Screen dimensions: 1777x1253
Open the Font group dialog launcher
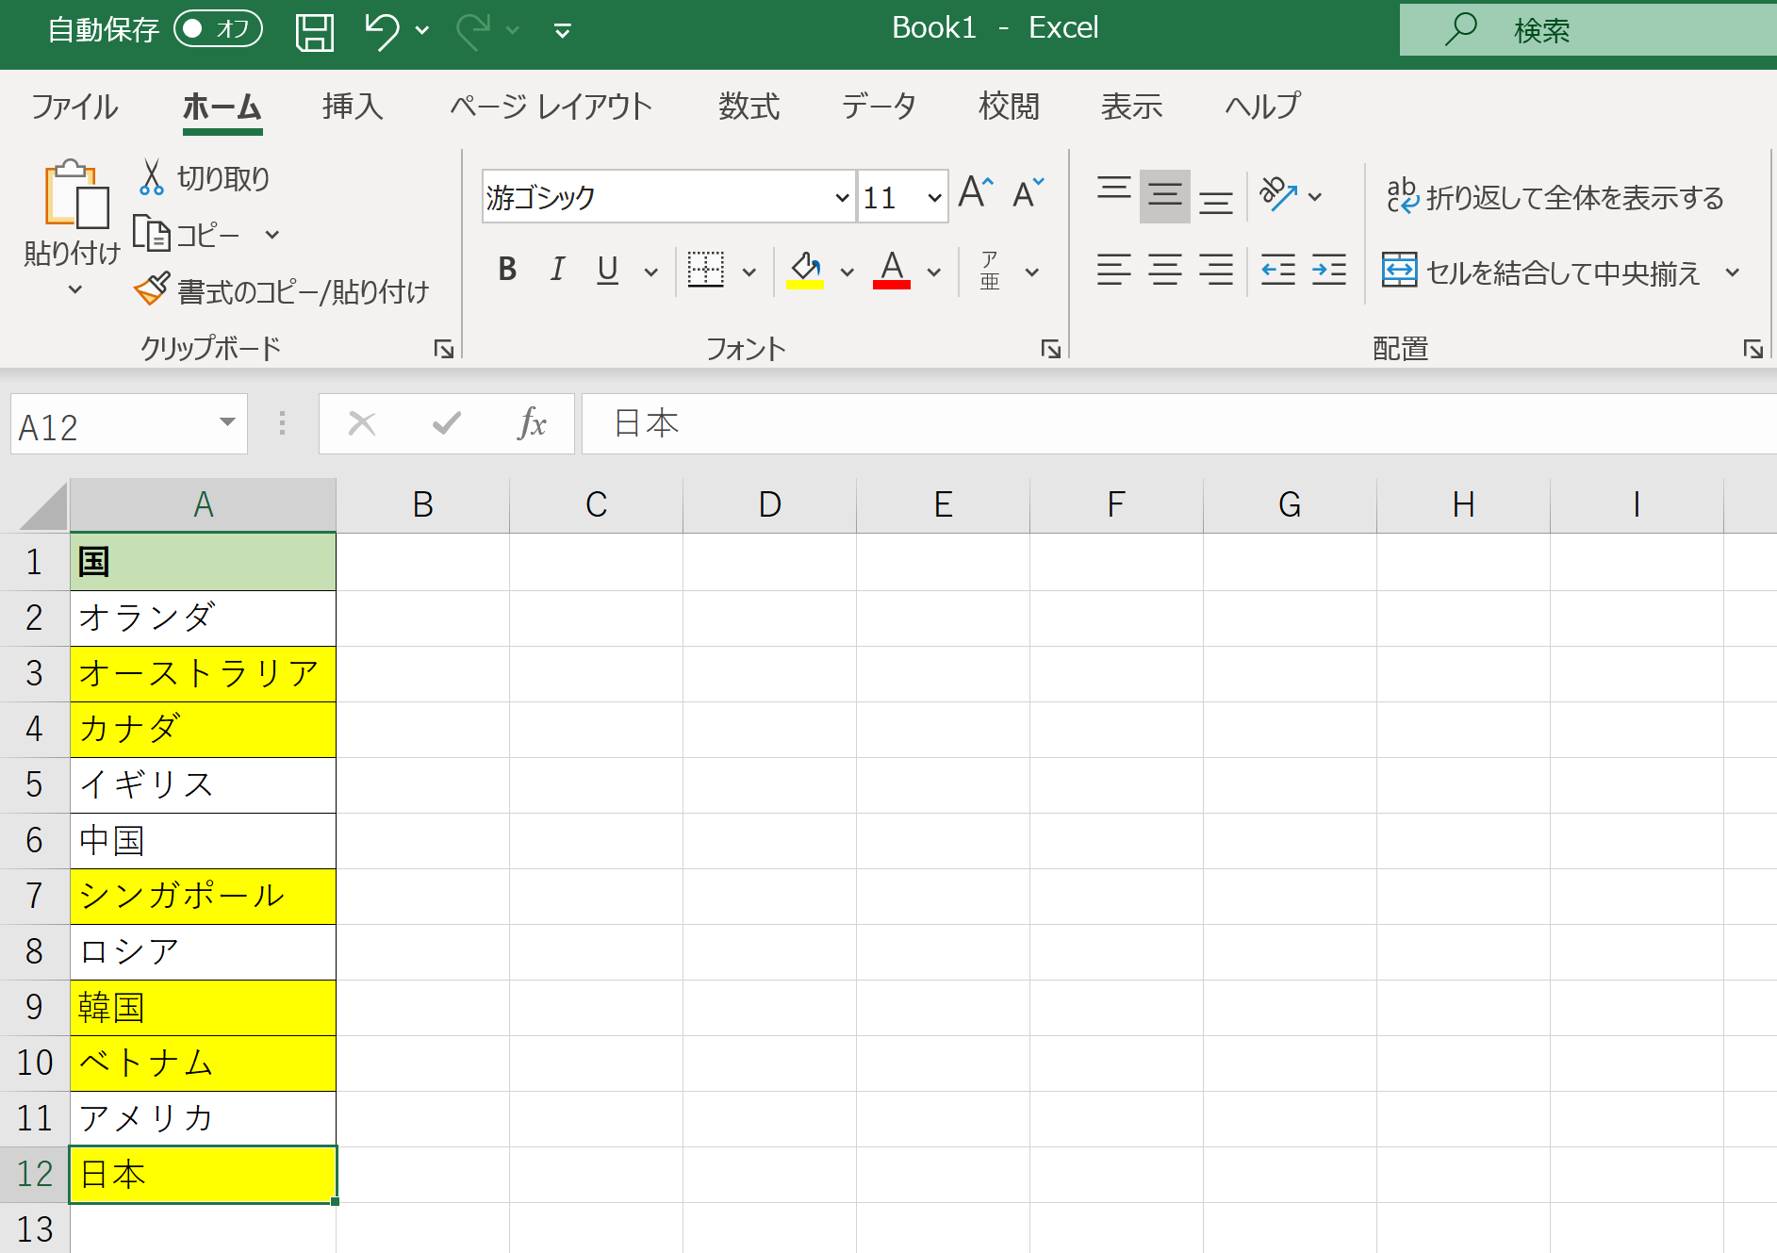pos(1050,350)
